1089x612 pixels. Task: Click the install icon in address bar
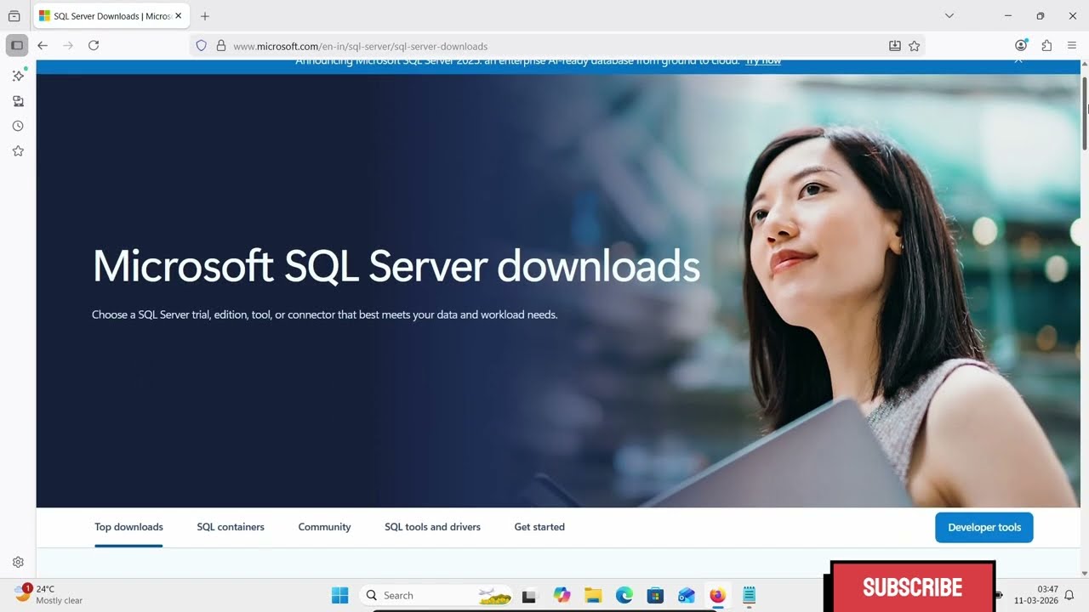895,46
